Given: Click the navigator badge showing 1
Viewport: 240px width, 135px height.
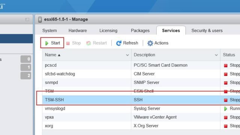Looking at the screenshot, I should [x=26, y=67].
